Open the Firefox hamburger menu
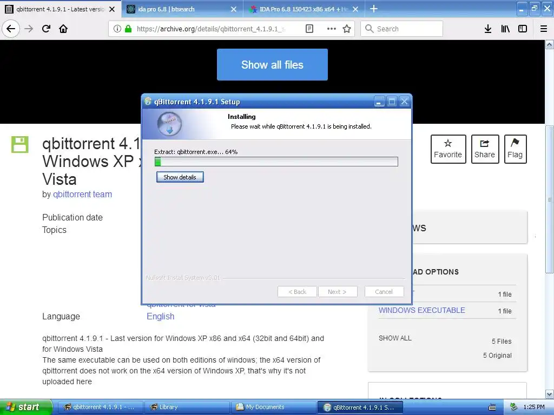554x415 pixels. pyautogui.click(x=543, y=29)
